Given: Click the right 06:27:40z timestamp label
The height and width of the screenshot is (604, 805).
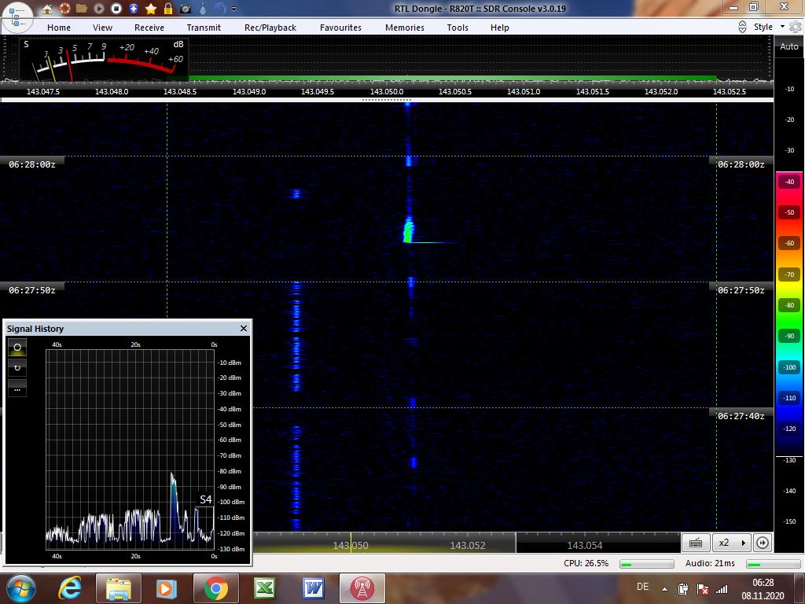Looking at the screenshot, I should tap(741, 416).
